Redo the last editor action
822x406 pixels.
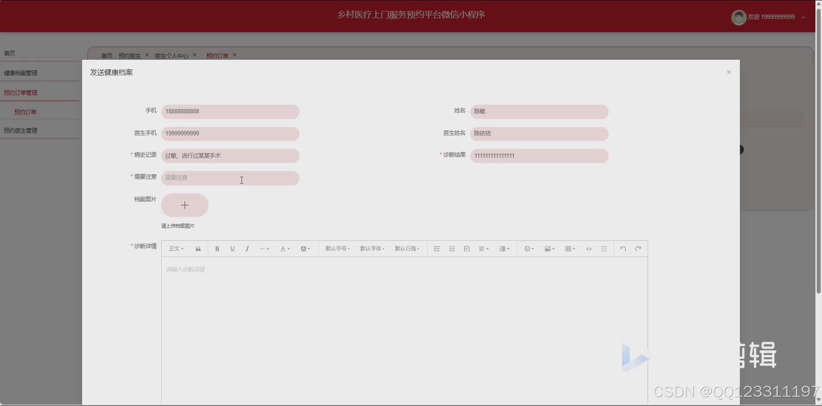tap(638, 249)
